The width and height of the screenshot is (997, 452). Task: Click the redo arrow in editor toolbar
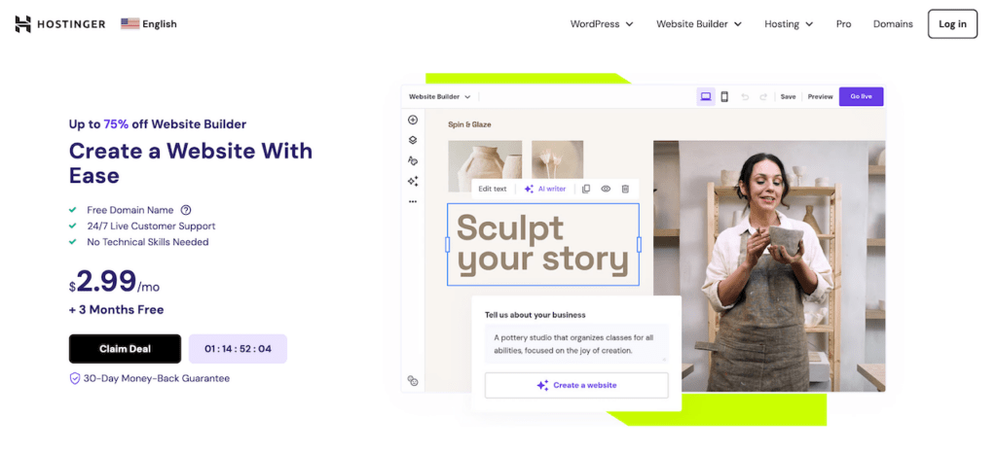[763, 96]
